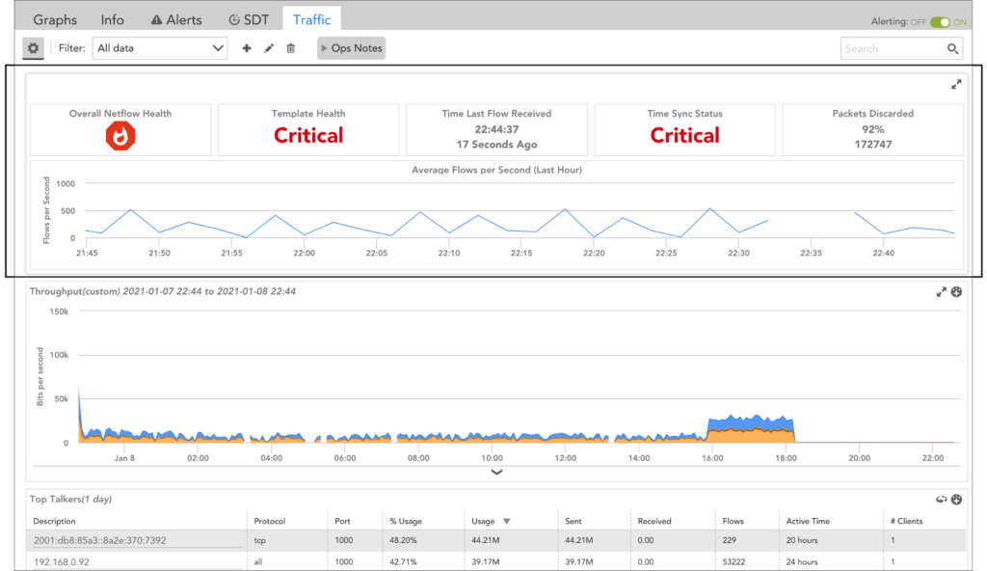Image resolution: width=987 pixels, height=571 pixels.
Task: Edit filter with the pencil icon
Action: coord(269,48)
